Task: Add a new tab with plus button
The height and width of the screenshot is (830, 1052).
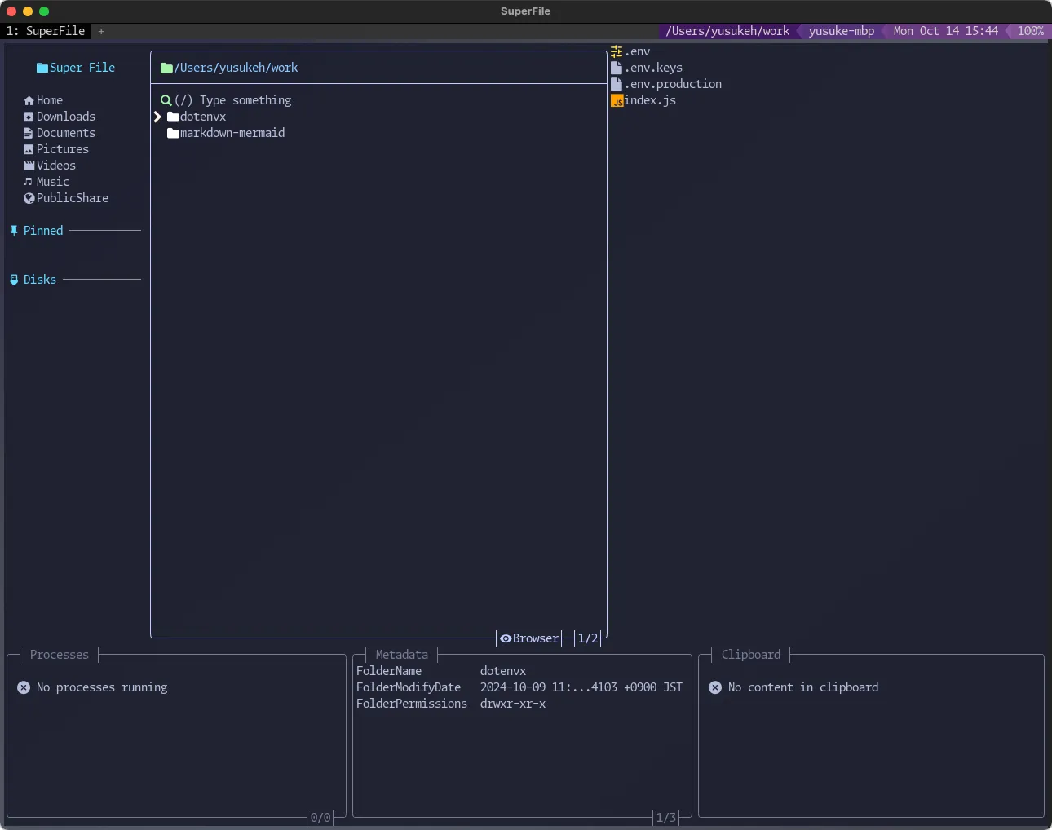Action: [x=101, y=31]
